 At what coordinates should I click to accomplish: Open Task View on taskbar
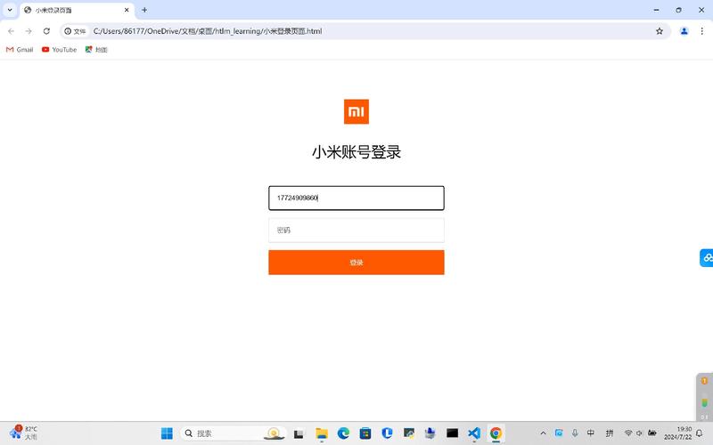pyautogui.click(x=299, y=433)
